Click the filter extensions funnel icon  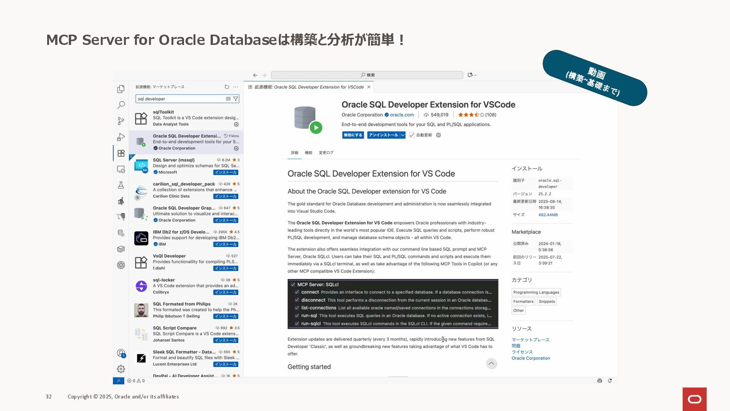(x=236, y=99)
